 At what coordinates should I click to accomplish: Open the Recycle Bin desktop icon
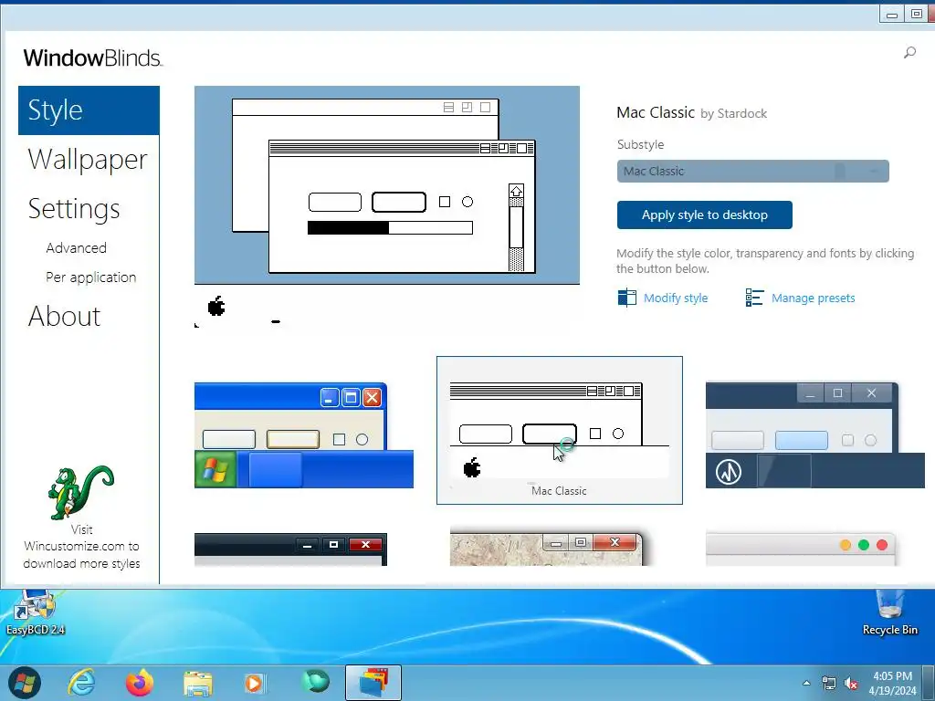889,612
